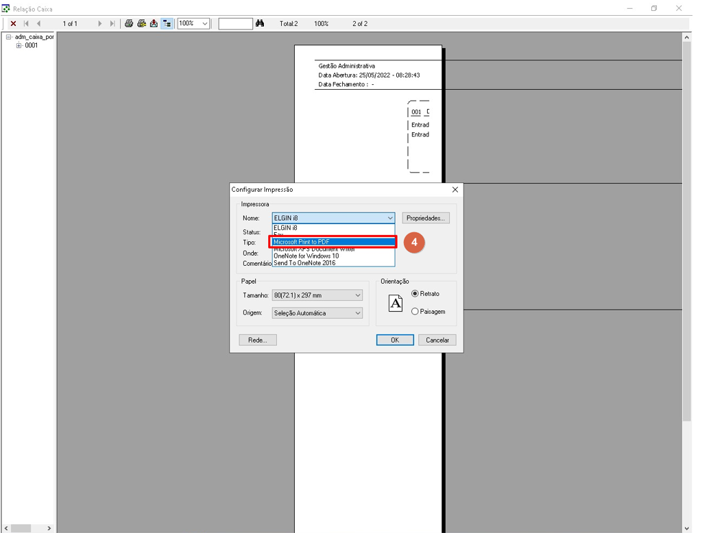Confirm the print setup with OK

click(395, 340)
